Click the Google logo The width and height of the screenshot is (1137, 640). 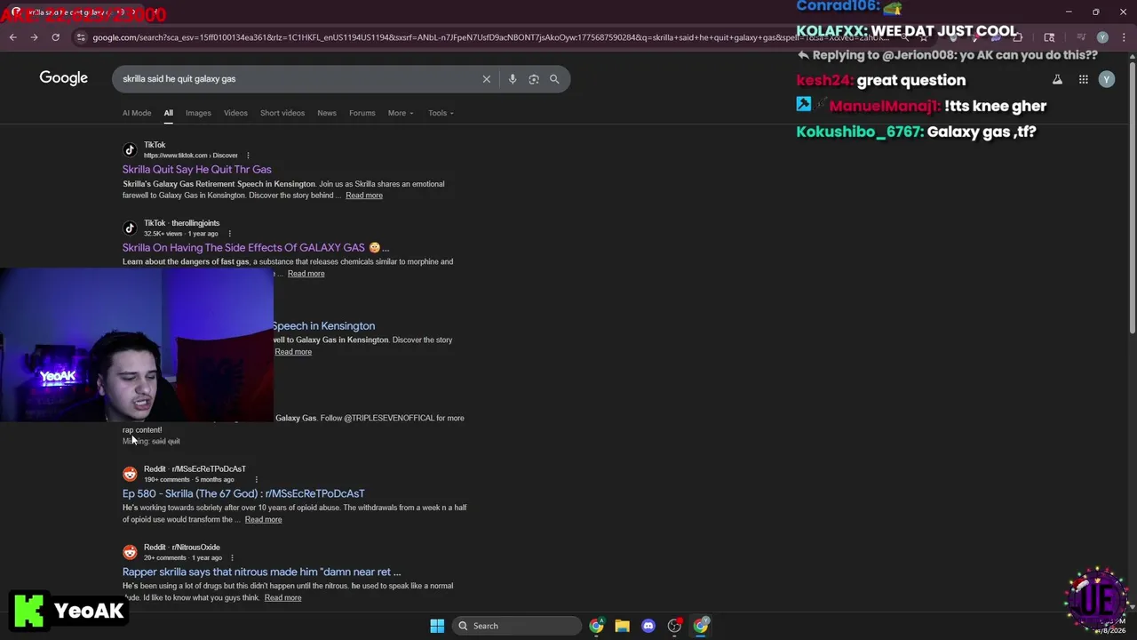(x=64, y=78)
